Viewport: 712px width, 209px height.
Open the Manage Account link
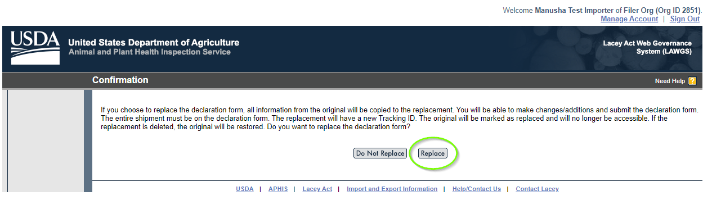(x=629, y=19)
